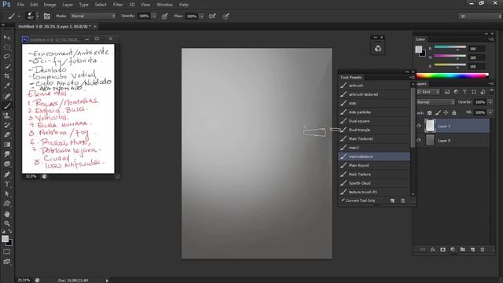Screen dimensions: 503x283
Task: Select the Move tool
Action: 7,38
